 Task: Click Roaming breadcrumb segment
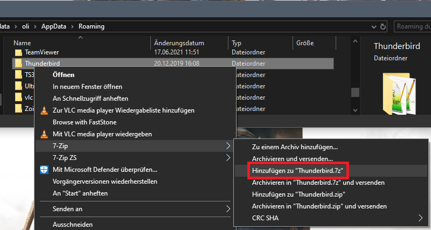point(92,26)
